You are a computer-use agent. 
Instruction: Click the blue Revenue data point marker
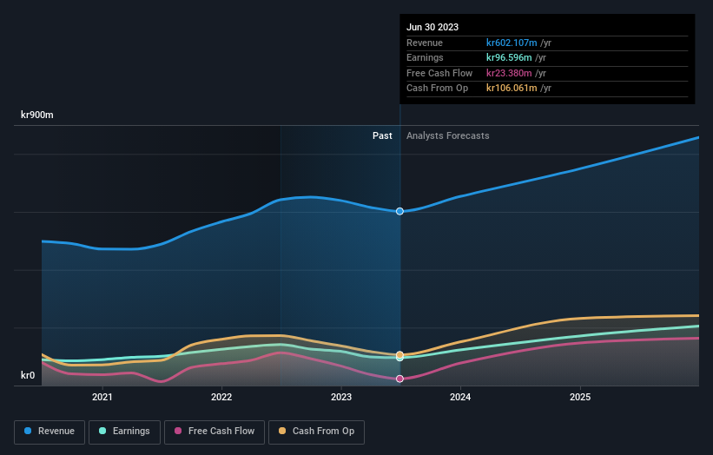[x=399, y=211]
